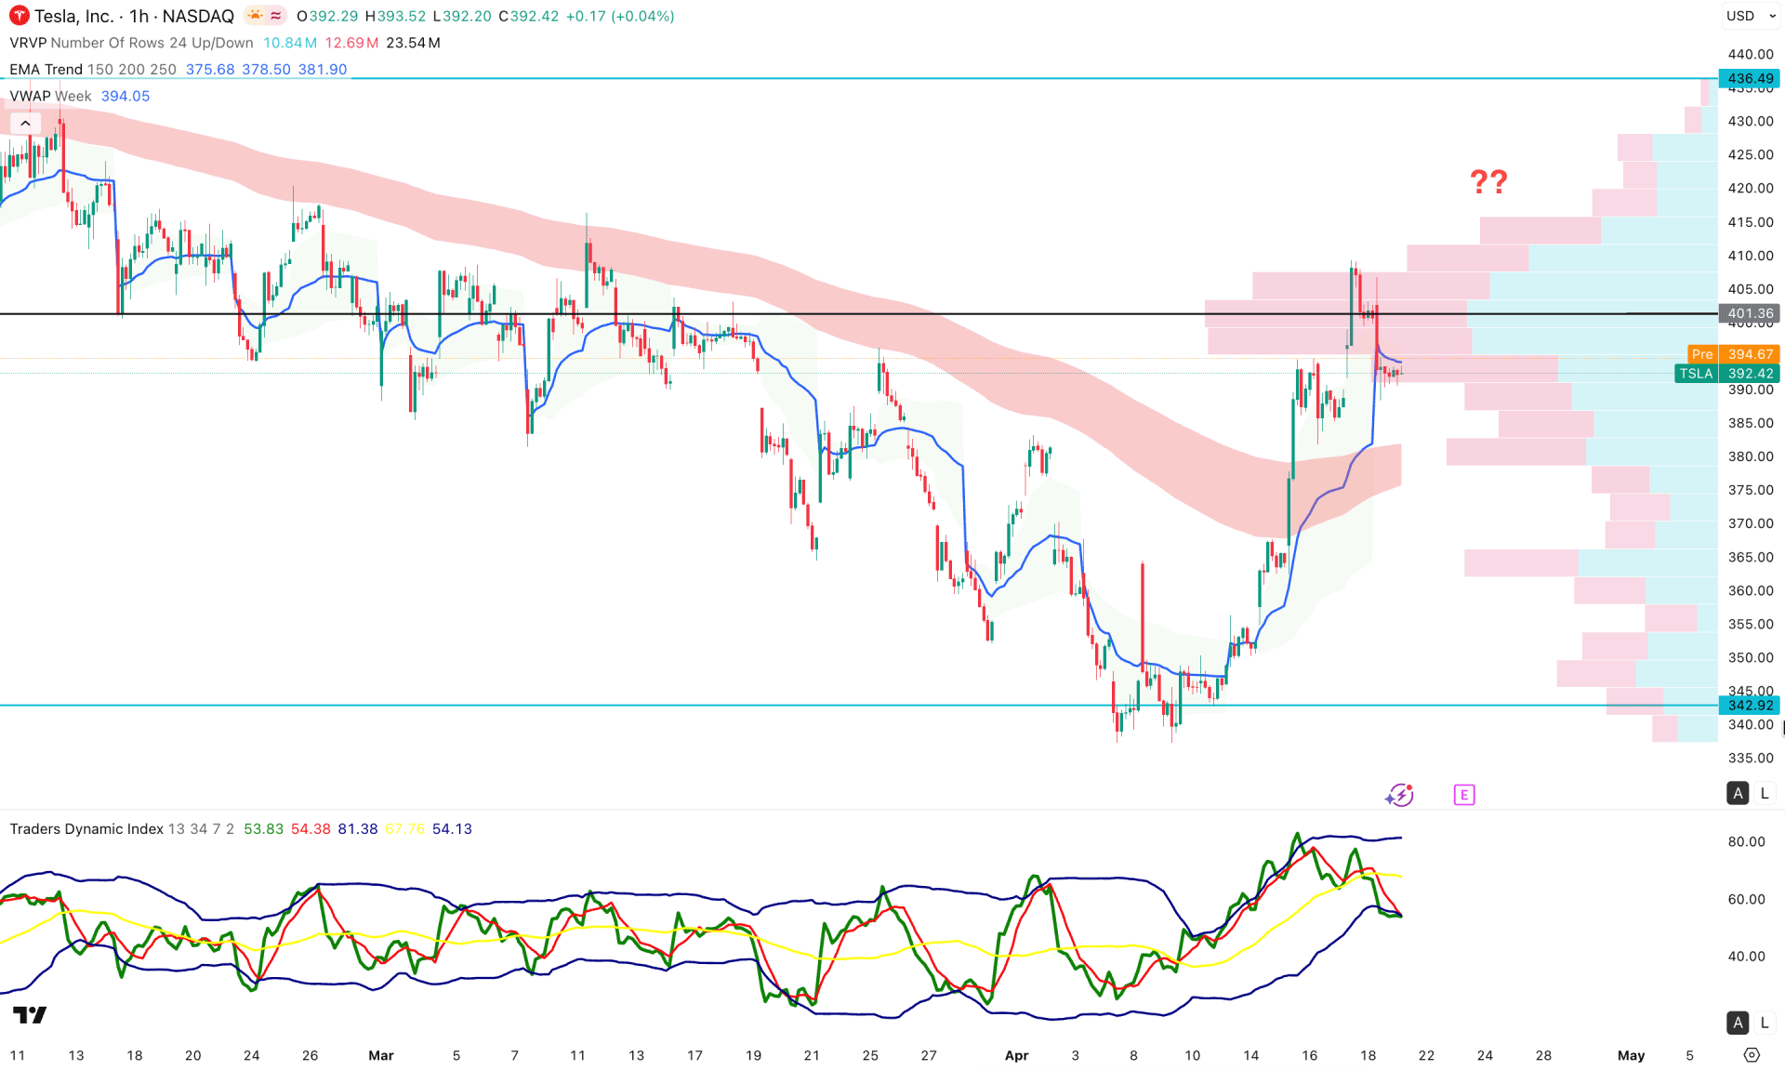Click the VWAP value 394.05
Screen dimensions: 1785x1070
click(x=126, y=96)
